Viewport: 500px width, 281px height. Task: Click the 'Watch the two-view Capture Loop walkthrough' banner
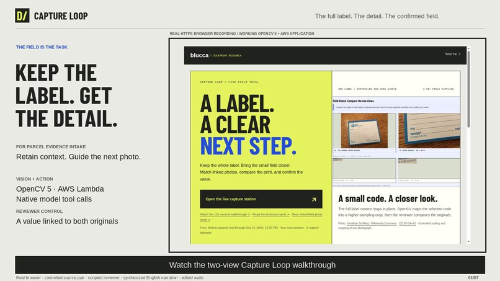250,265
